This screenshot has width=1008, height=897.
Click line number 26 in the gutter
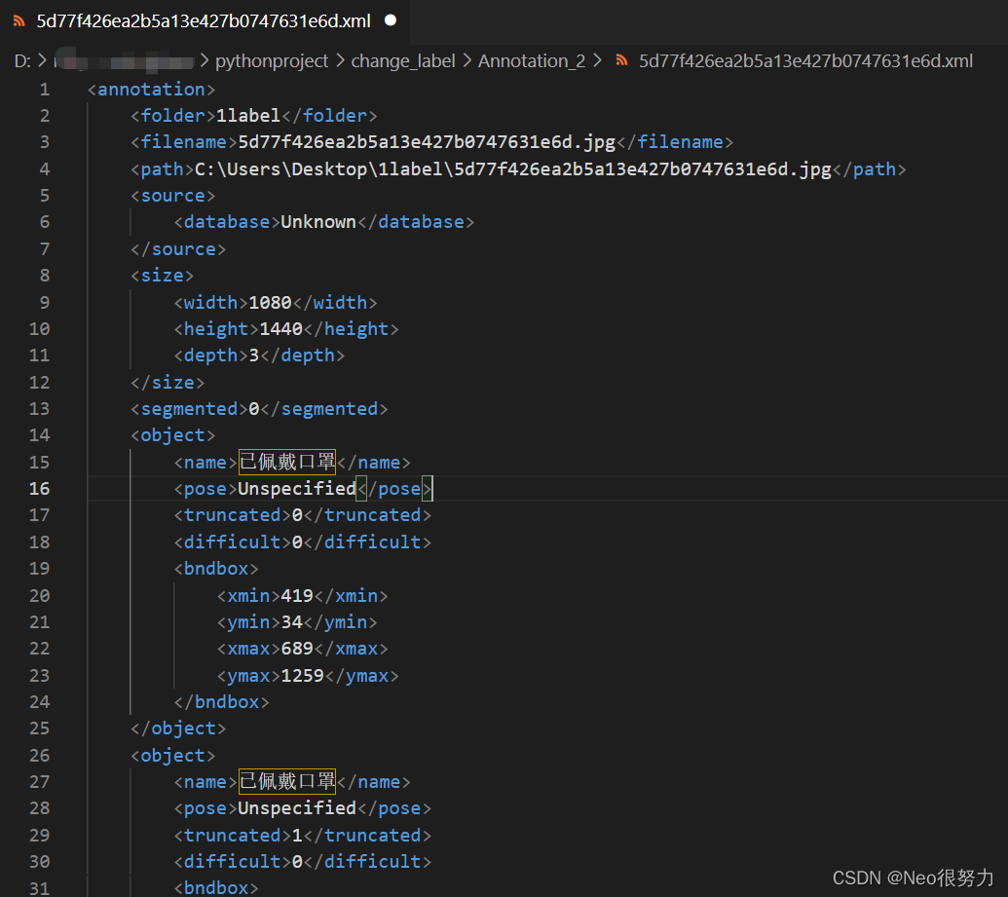(x=39, y=756)
